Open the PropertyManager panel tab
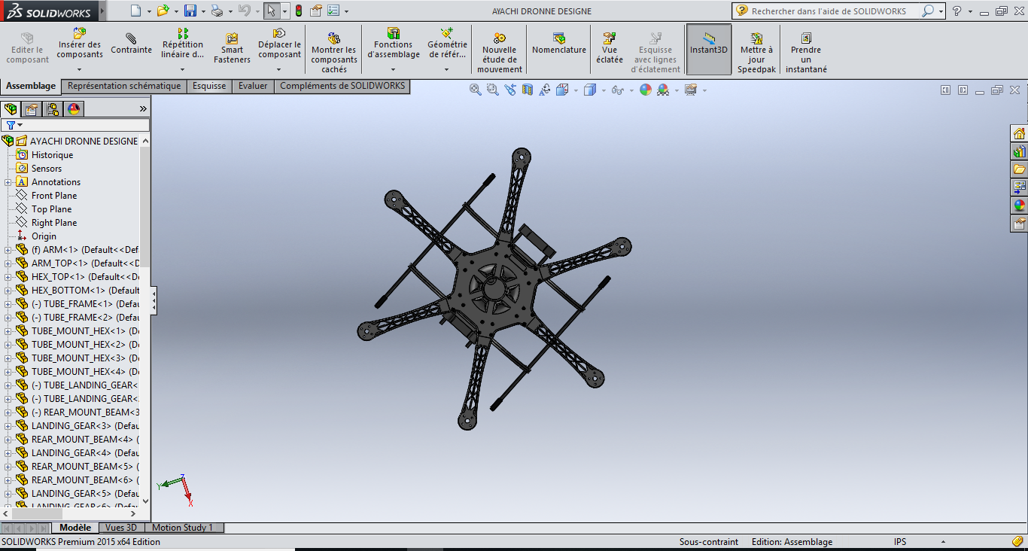 (x=32, y=109)
